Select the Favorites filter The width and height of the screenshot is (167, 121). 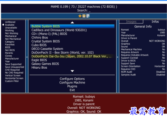[x=10, y=44]
